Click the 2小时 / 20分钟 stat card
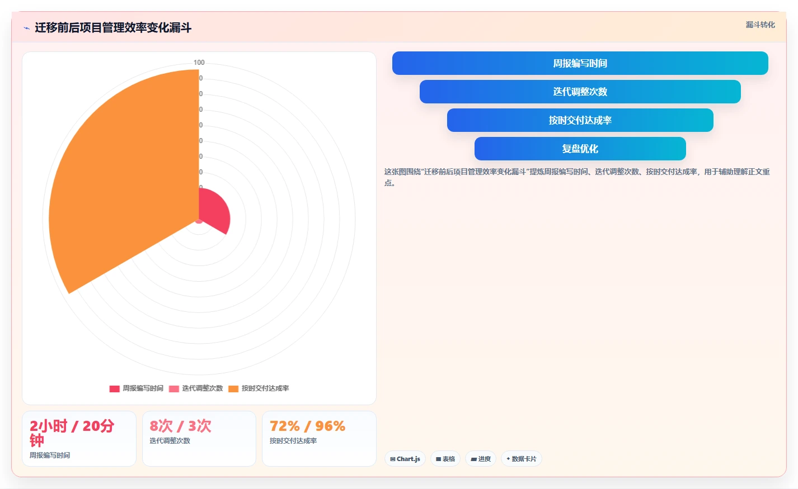Viewport: 798px width, 489px height. click(79, 439)
